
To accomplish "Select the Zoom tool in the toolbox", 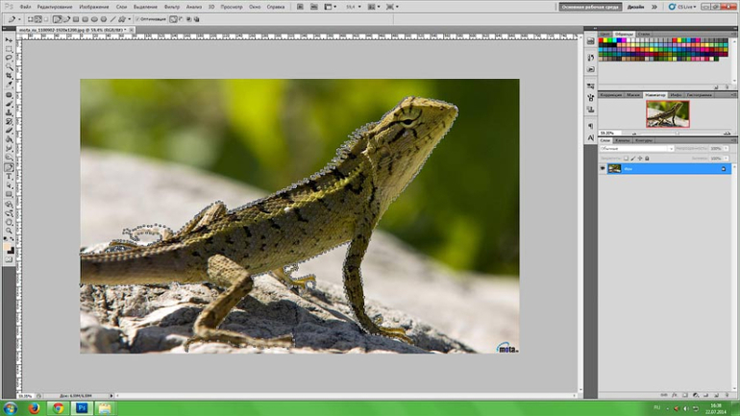I will tap(10, 232).
